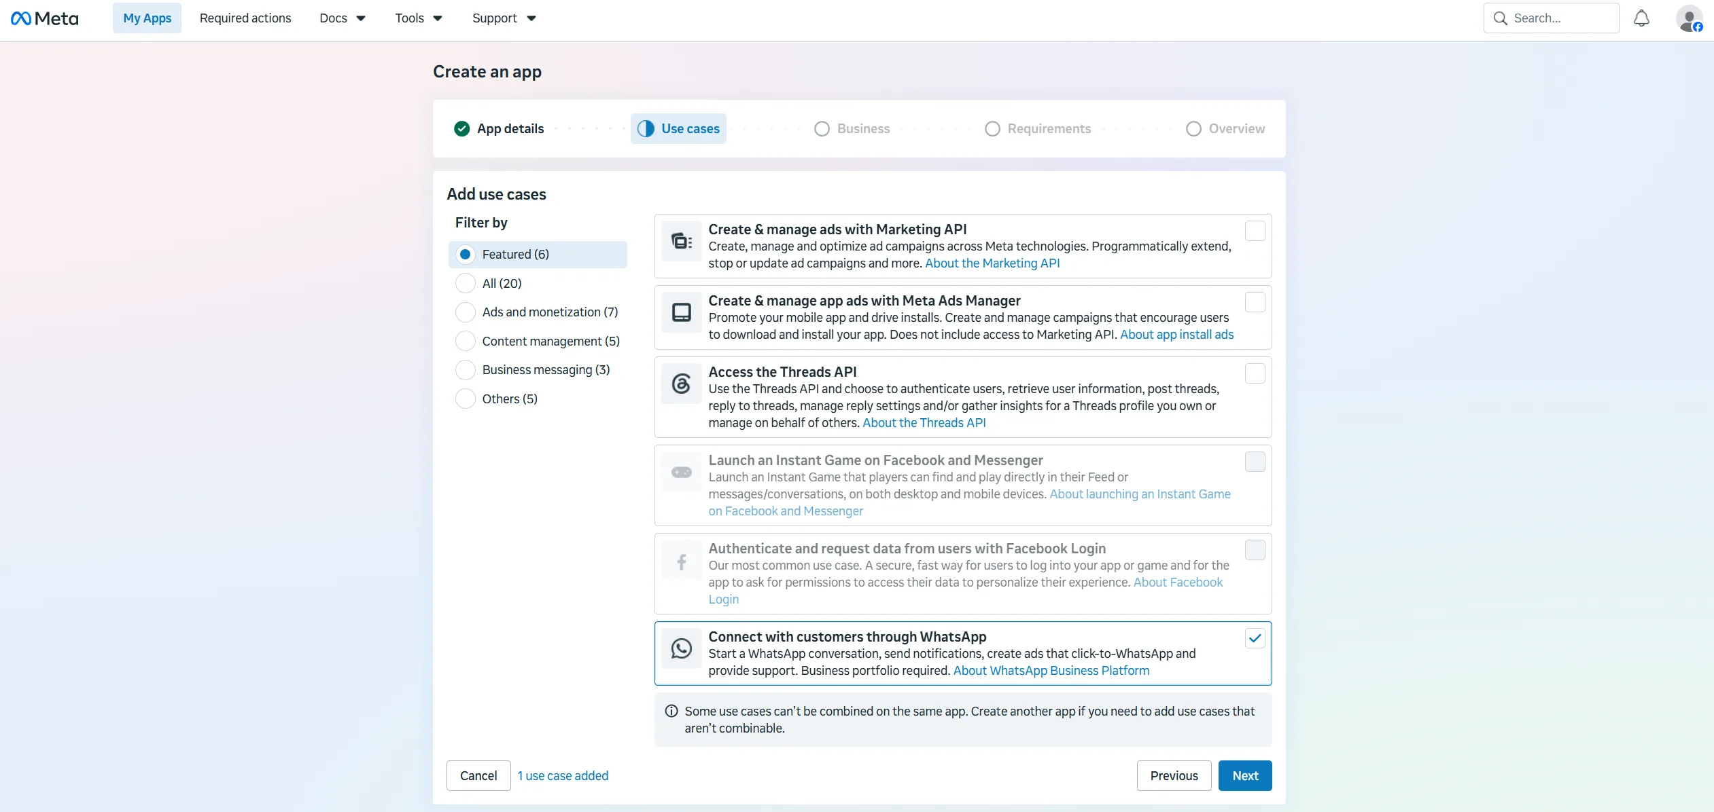Image resolution: width=1714 pixels, height=812 pixels.
Task: Select the Others (5) filter radio
Action: tap(466, 399)
